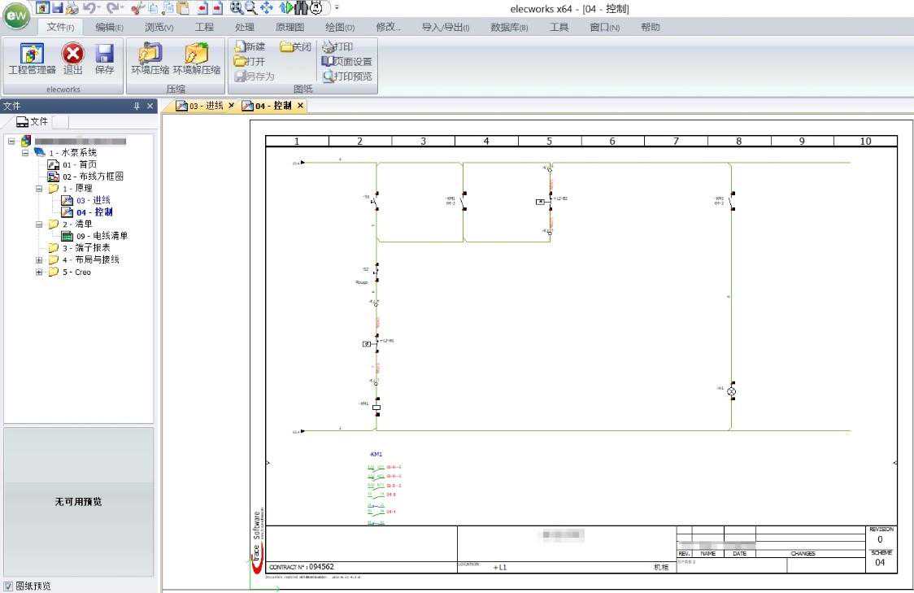
Task: Click the 保存 floppy disk icon in ribbon
Action: 104,55
